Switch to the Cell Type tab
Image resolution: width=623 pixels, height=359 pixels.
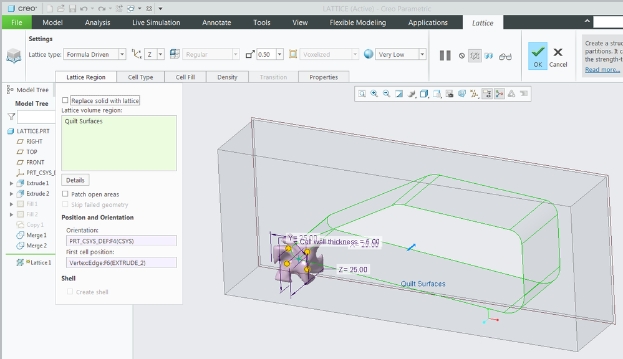140,77
